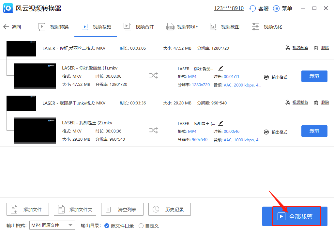The height and width of the screenshot is (235, 334).
Task: Click 裁剪 button for 你好,爱丽丝 clip
Action: pos(314,76)
